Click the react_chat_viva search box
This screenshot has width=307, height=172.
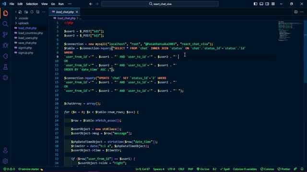(x=160, y=4)
